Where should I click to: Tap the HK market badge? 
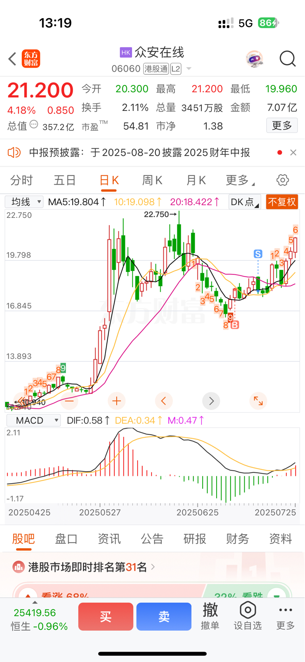click(x=126, y=52)
